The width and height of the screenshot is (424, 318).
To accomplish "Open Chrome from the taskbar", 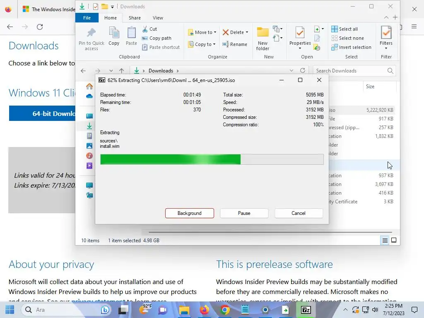I will tap(224, 310).
